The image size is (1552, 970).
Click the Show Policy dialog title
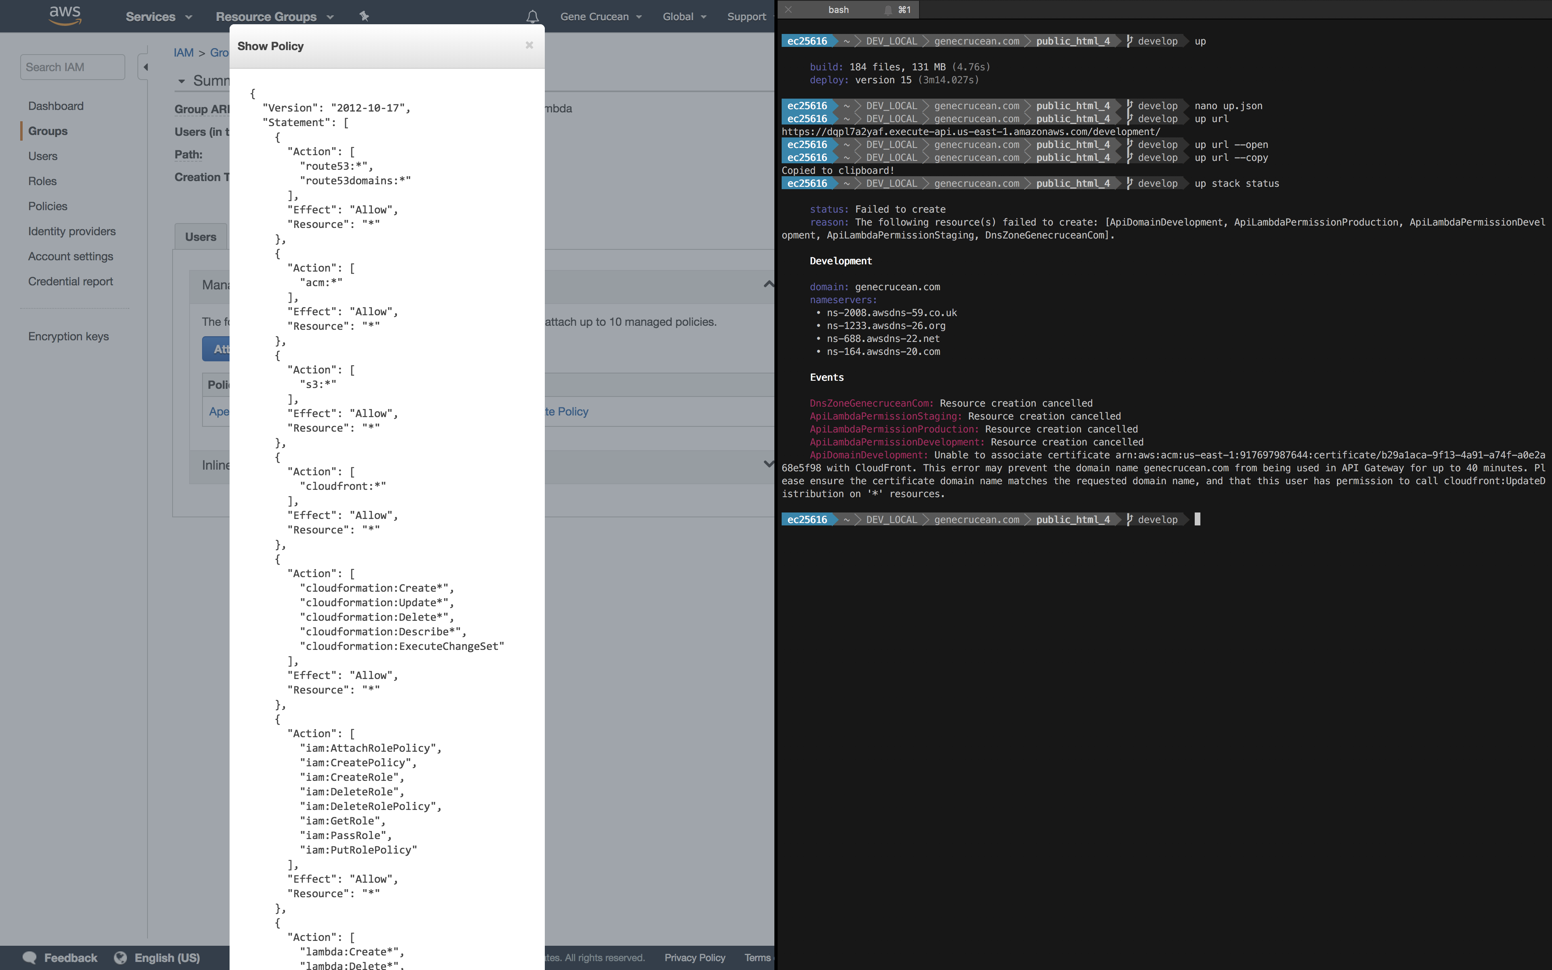pos(271,46)
